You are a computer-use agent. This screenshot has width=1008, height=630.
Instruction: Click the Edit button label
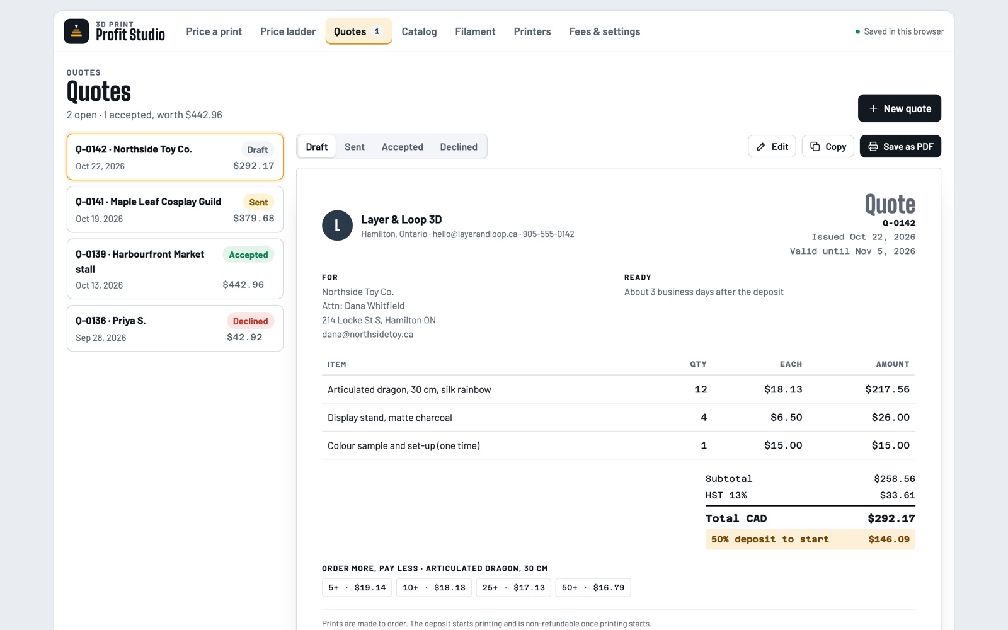click(780, 147)
